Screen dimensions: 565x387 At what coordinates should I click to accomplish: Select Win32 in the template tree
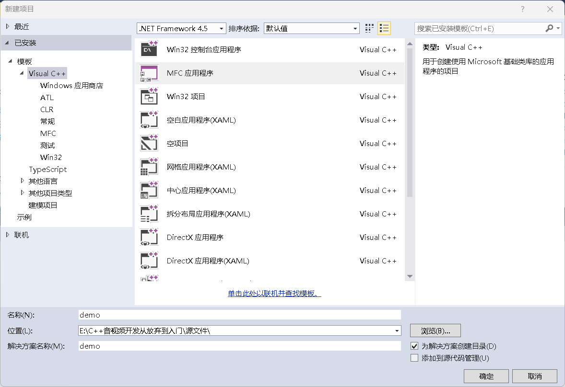click(51, 157)
